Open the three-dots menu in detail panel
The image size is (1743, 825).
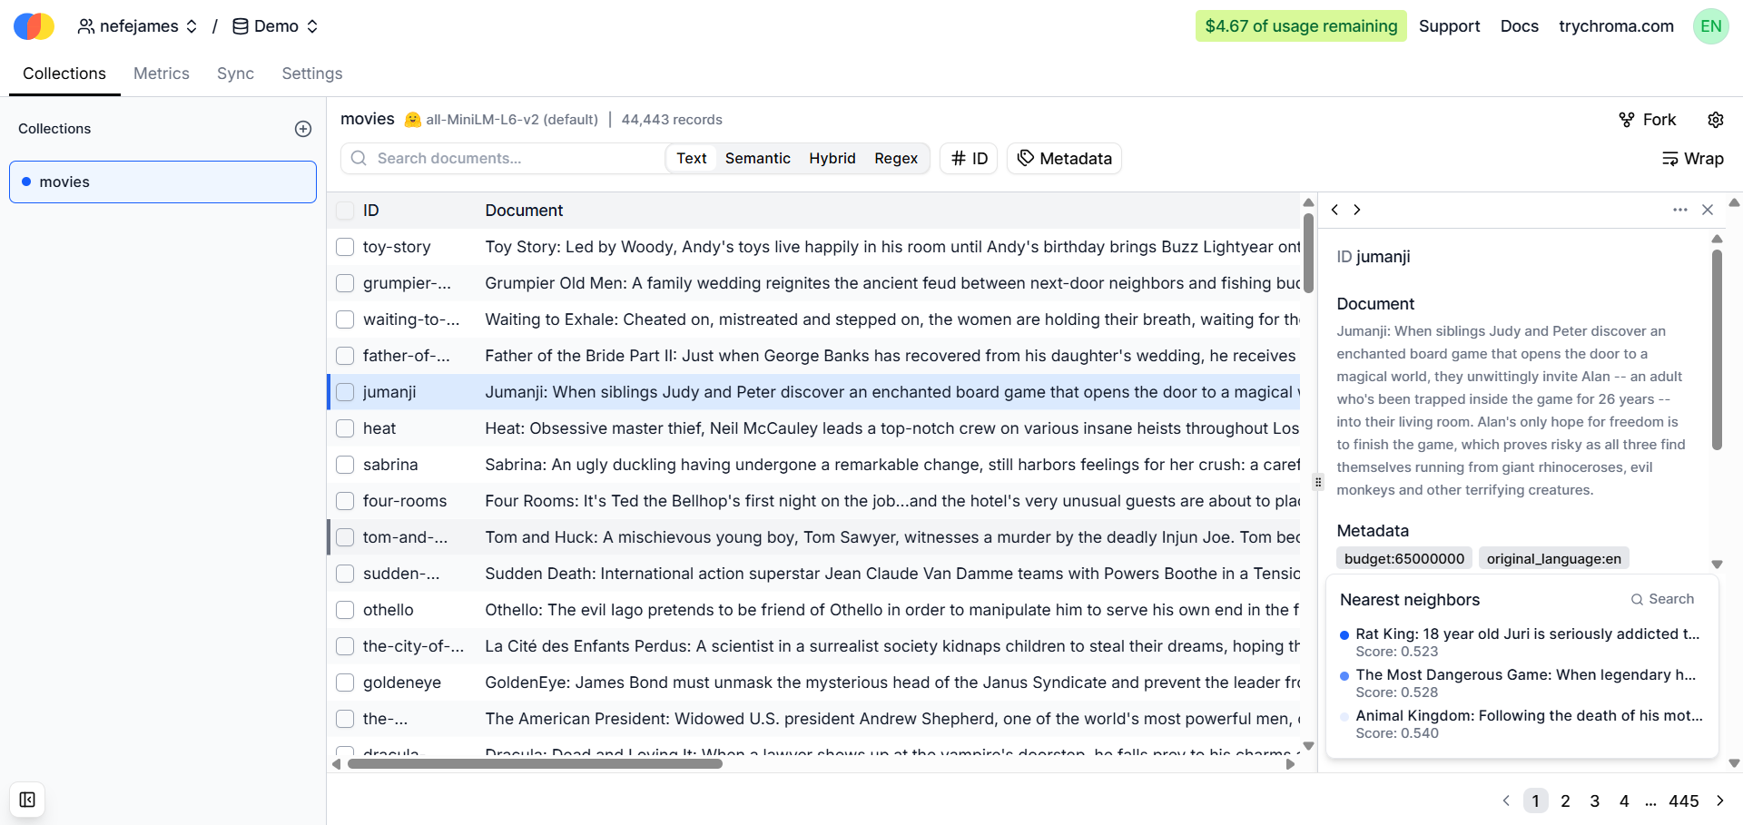pos(1679,210)
